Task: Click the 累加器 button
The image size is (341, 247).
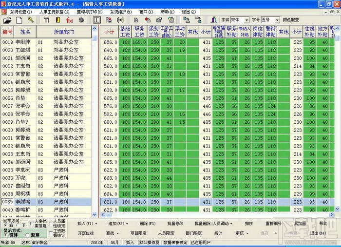Action: point(300,224)
